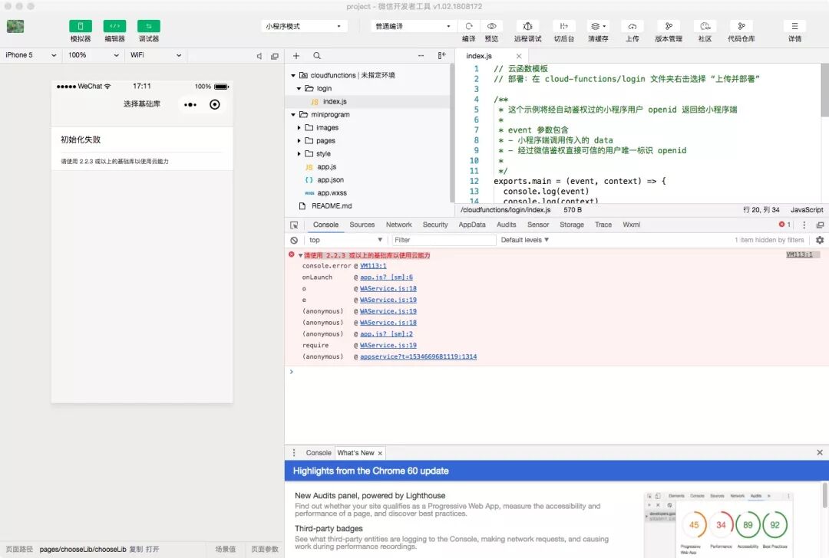
Task: Add new file with plus icon
Action: point(296,56)
